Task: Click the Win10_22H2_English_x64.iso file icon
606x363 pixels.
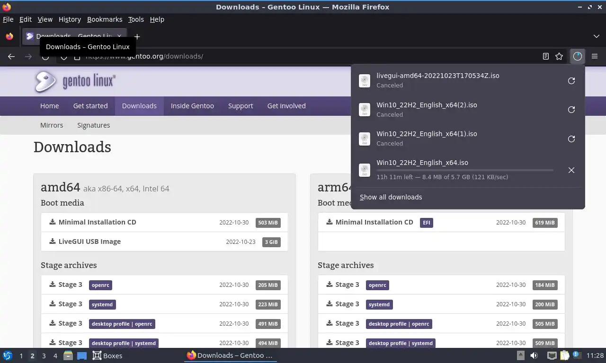Action: click(364, 170)
